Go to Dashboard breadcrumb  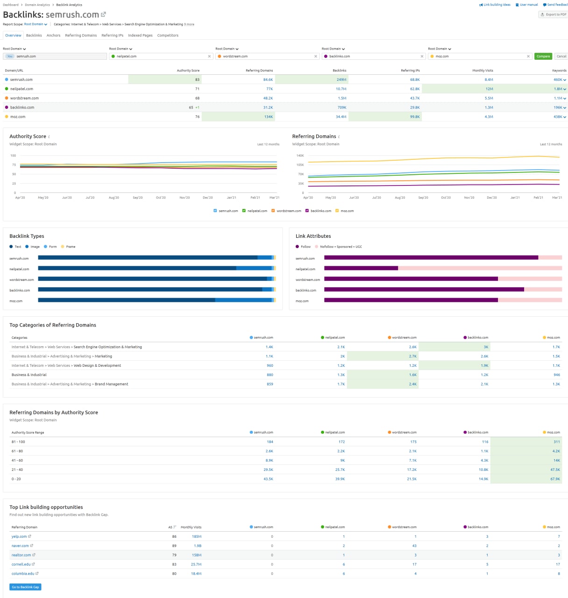[11, 5]
